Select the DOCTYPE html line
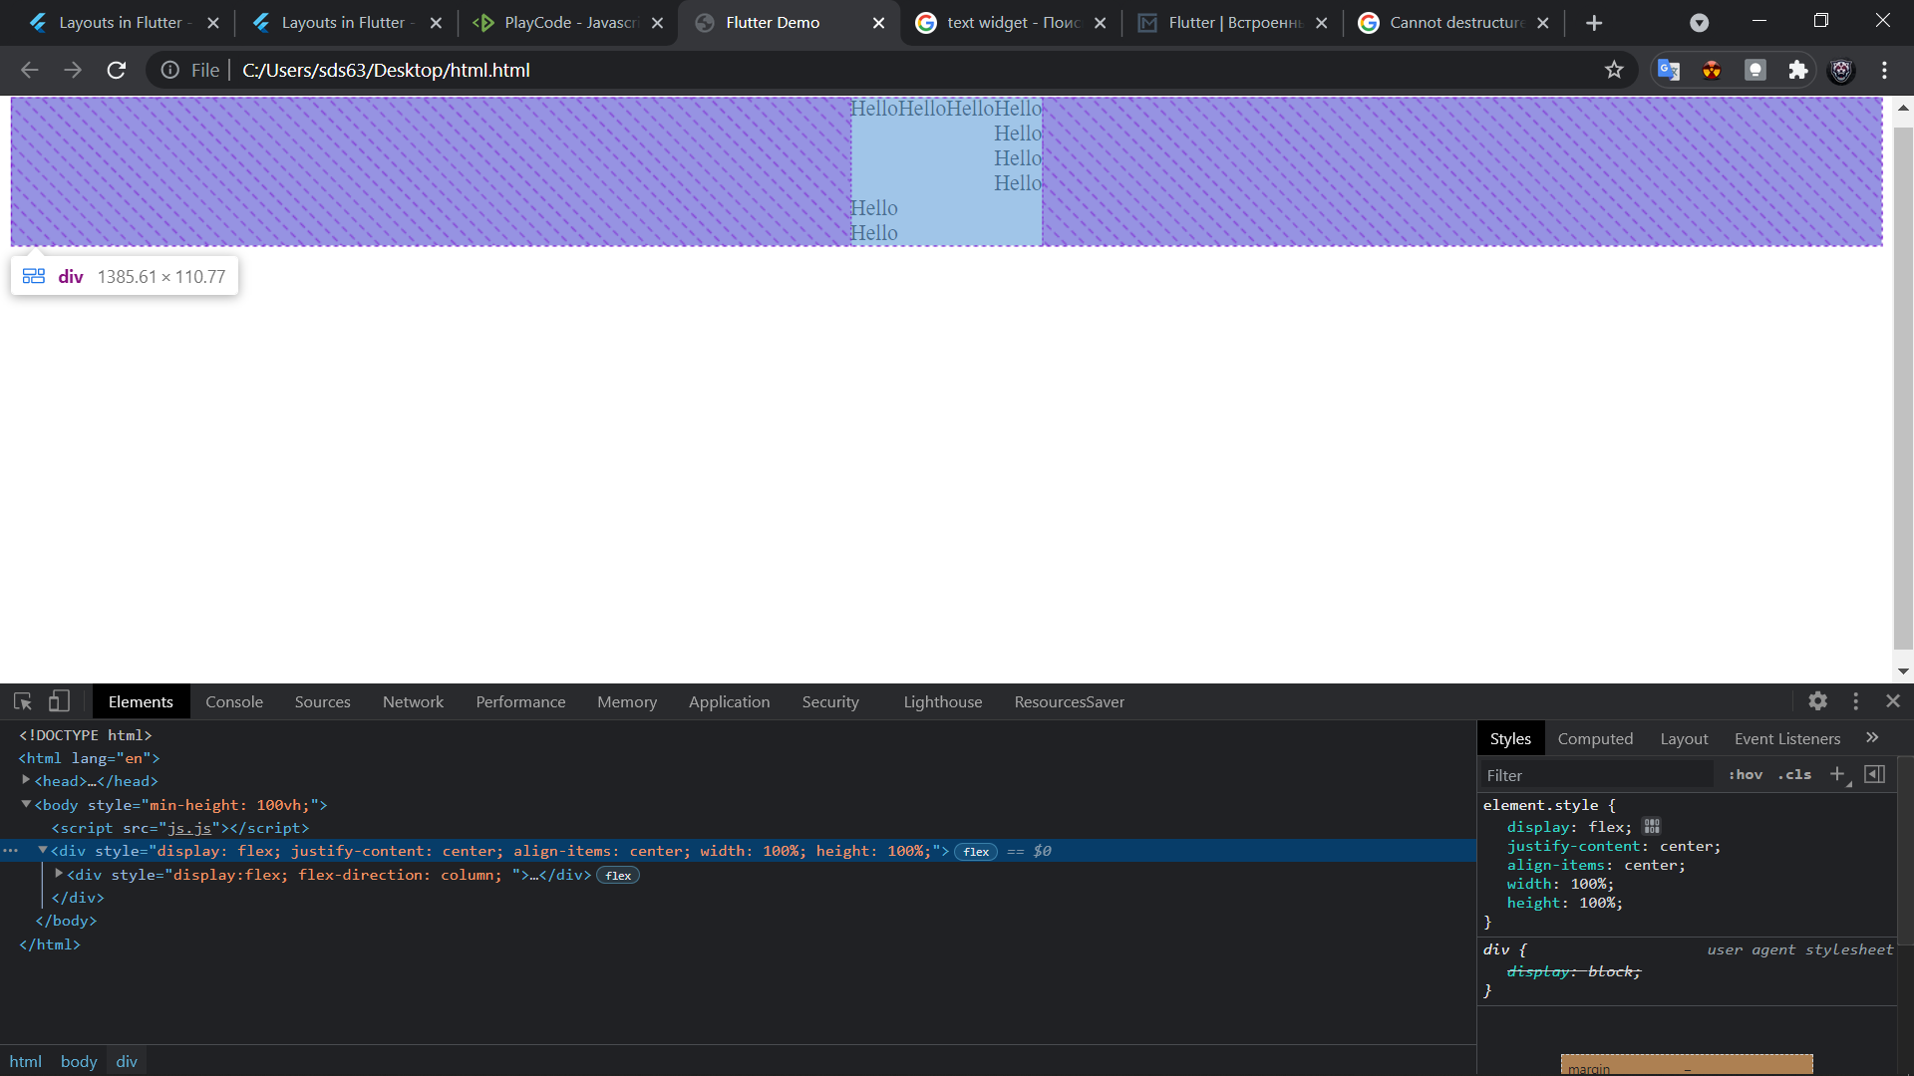Viewport: 1914px width, 1076px height. pyautogui.click(x=86, y=735)
